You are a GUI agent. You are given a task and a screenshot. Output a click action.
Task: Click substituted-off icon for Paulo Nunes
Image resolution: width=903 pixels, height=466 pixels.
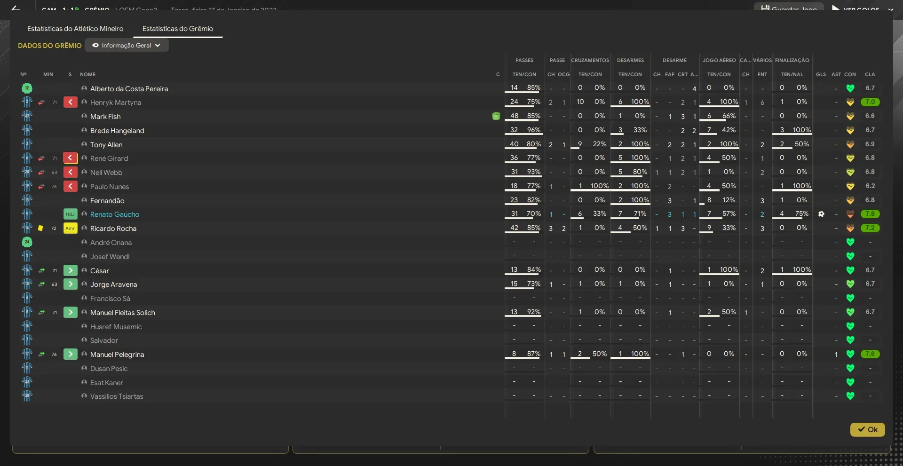click(70, 186)
